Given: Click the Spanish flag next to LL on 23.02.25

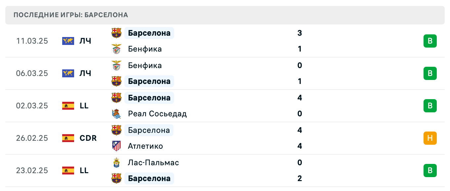Looking at the screenshot, I should coord(67,171).
